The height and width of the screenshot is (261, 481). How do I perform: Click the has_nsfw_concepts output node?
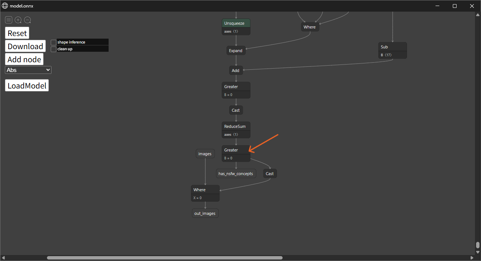point(236,174)
